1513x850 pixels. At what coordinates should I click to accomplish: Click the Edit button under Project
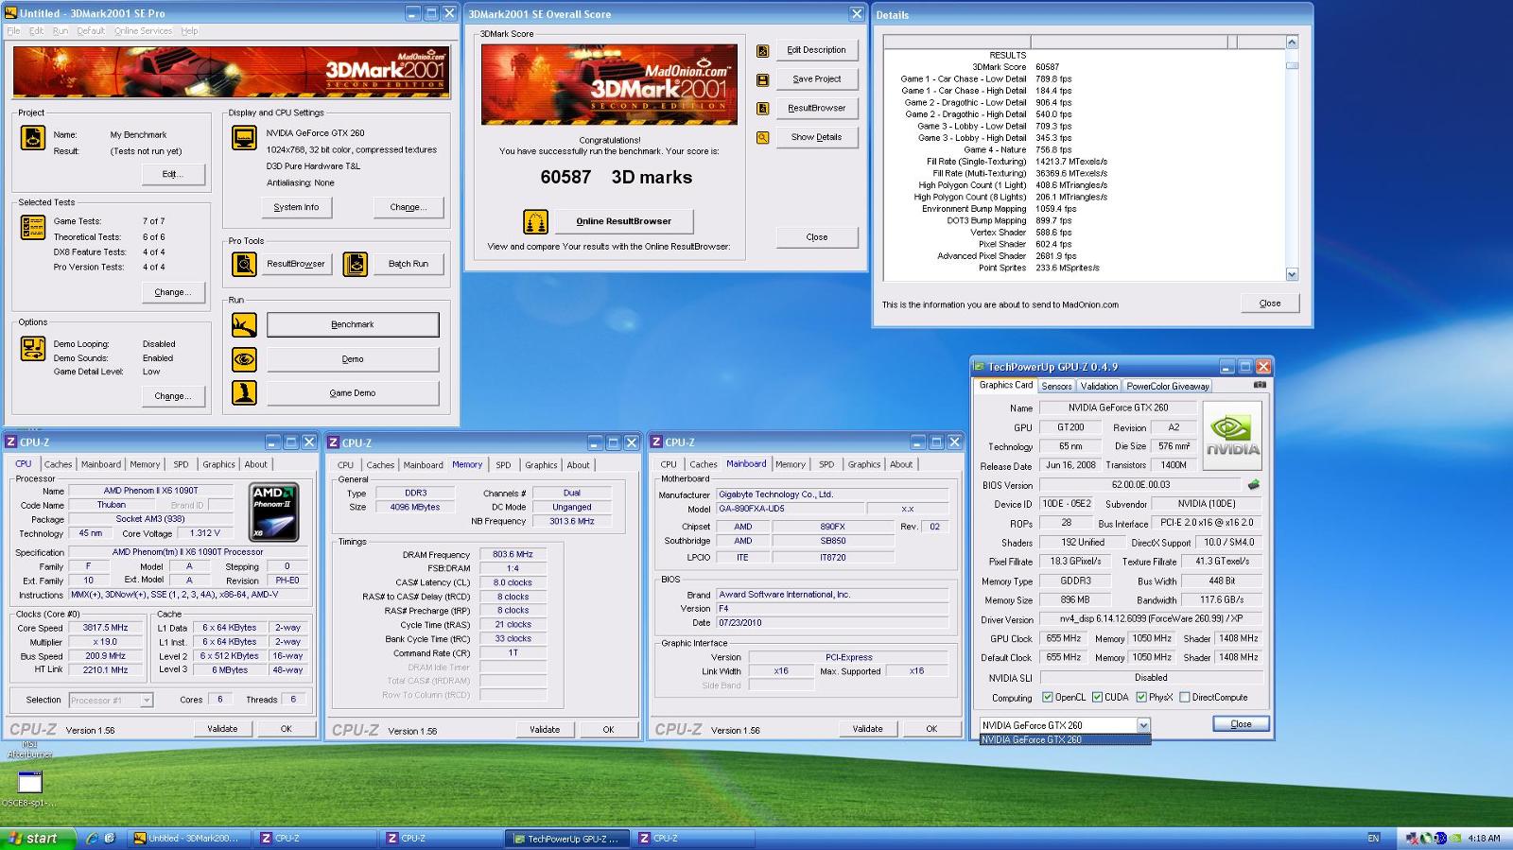tap(171, 174)
